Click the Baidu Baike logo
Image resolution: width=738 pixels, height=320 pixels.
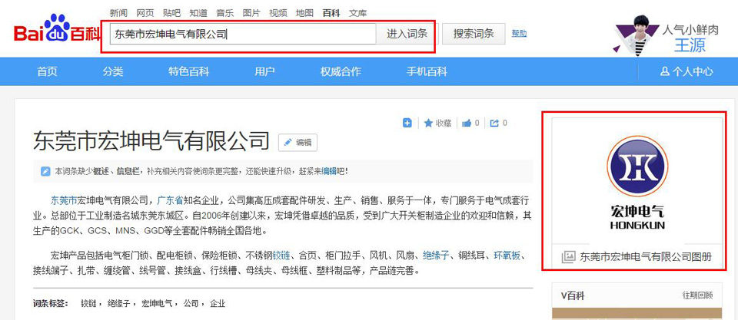click(x=57, y=29)
